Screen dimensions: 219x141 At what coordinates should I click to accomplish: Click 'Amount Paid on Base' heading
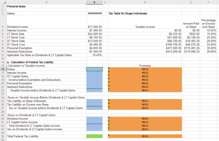point(191,25)
